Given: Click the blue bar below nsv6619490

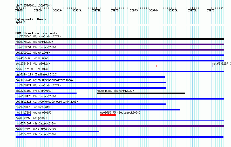Looking at the screenshot, I should point(57,131).
